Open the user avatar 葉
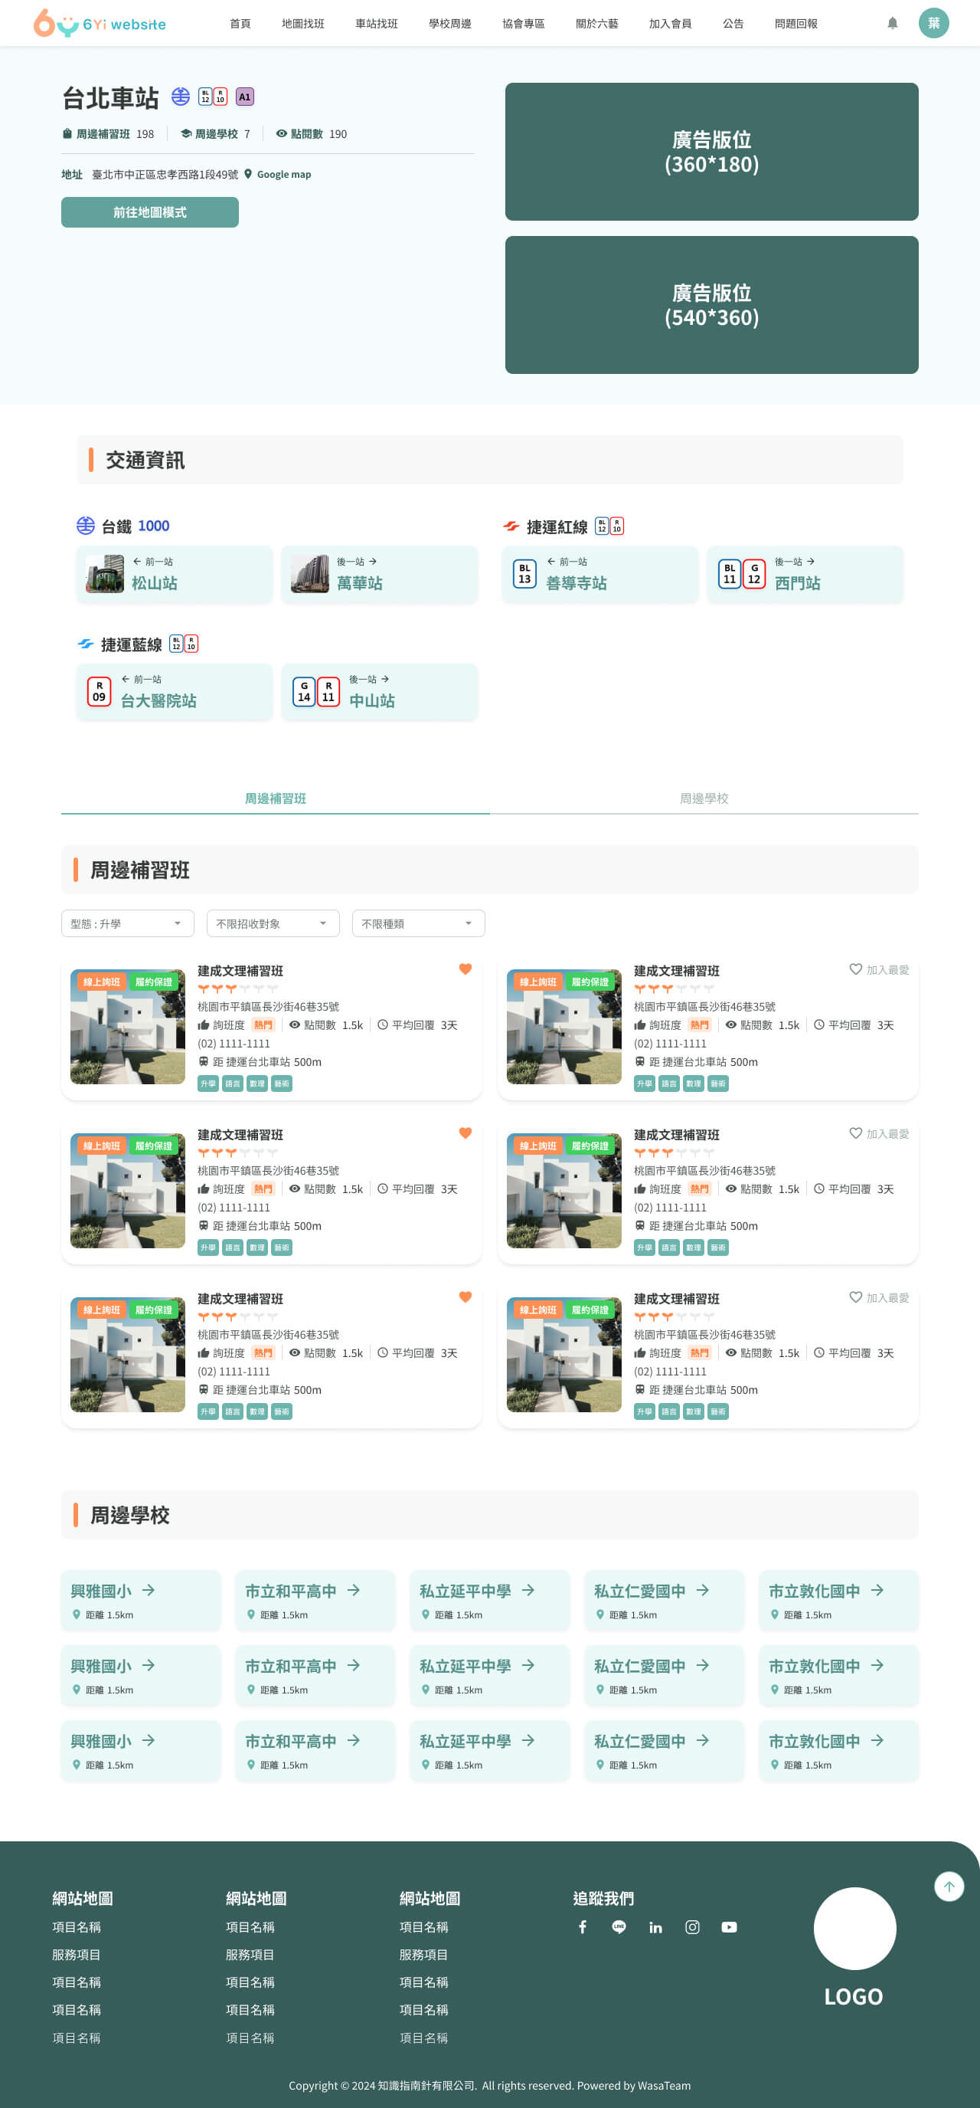The width and height of the screenshot is (980, 2108). coord(933,23)
